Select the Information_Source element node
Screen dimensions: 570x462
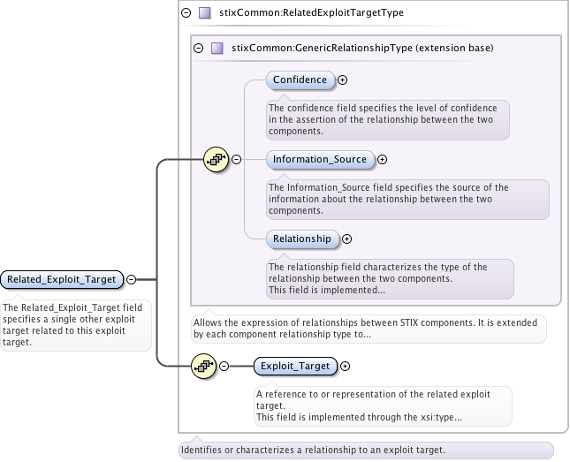pyautogui.click(x=320, y=160)
